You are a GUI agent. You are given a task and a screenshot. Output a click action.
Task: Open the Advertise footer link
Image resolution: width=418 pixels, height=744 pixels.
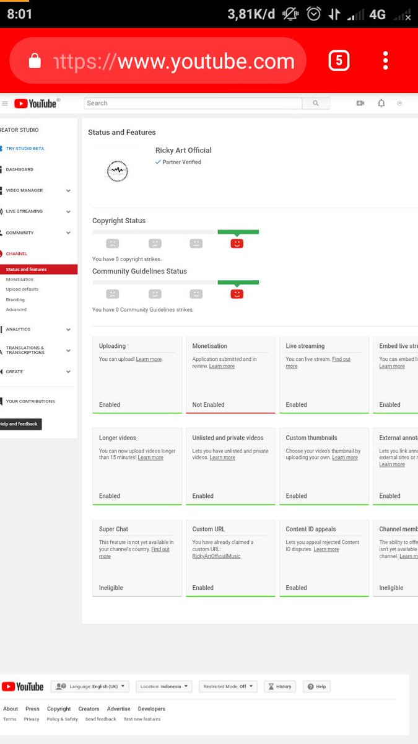pyautogui.click(x=118, y=709)
